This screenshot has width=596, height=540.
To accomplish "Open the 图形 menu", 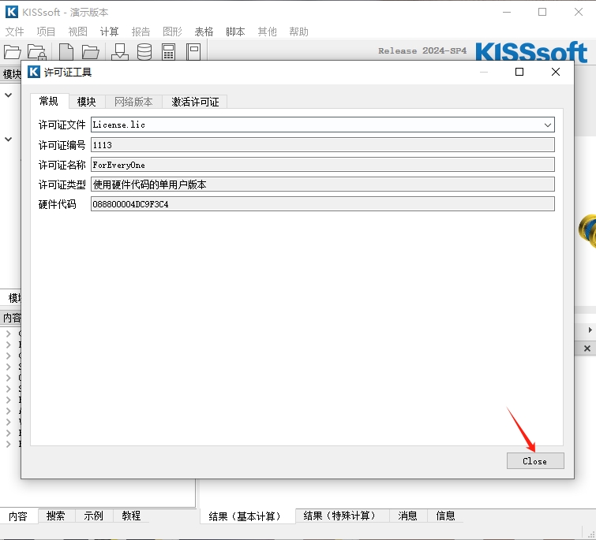I will (173, 32).
